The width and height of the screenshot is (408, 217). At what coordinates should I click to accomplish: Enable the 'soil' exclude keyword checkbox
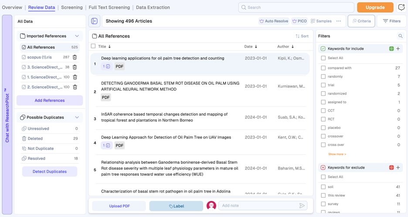[x=323, y=187]
